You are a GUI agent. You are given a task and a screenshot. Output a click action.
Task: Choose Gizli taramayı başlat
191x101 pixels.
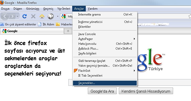pos(105,61)
